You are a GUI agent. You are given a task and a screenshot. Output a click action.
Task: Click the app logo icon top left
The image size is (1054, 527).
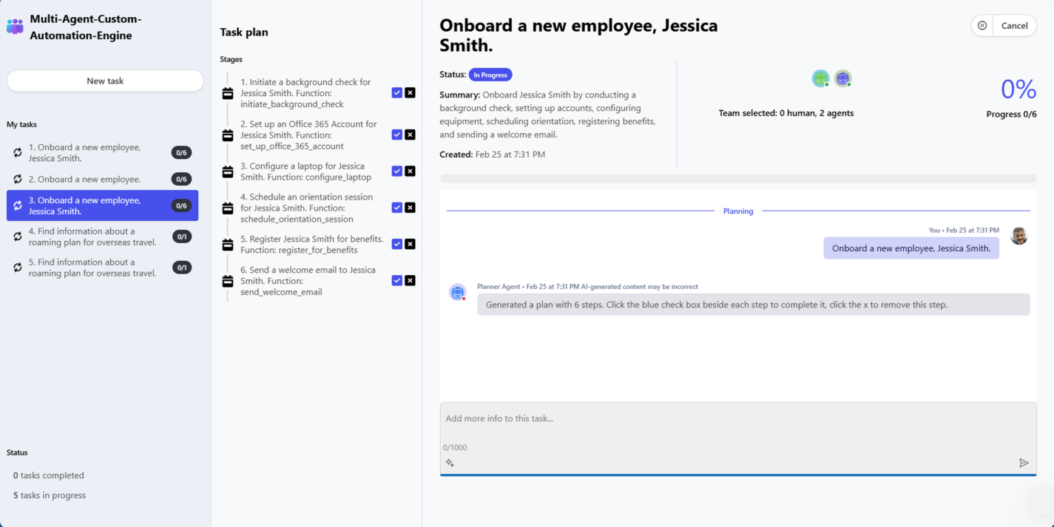[15, 27]
